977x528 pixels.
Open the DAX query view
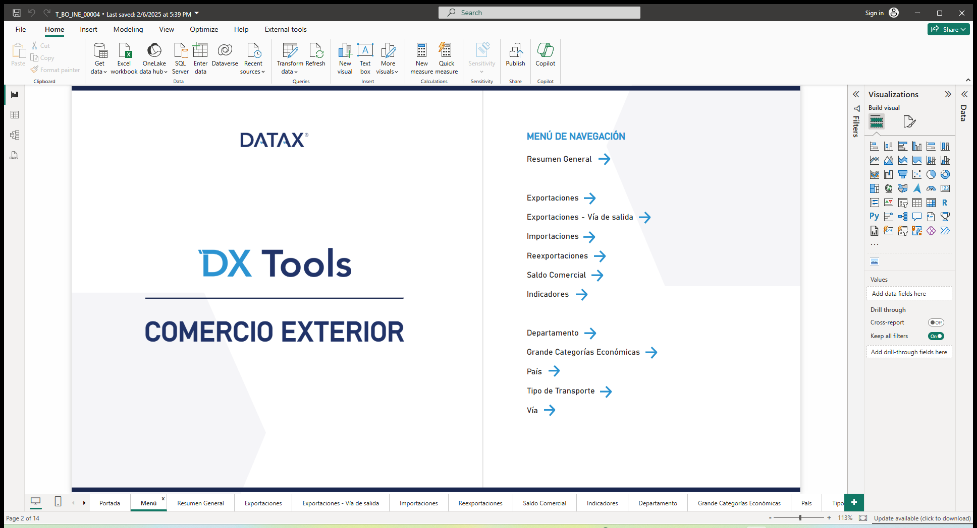[x=14, y=156]
